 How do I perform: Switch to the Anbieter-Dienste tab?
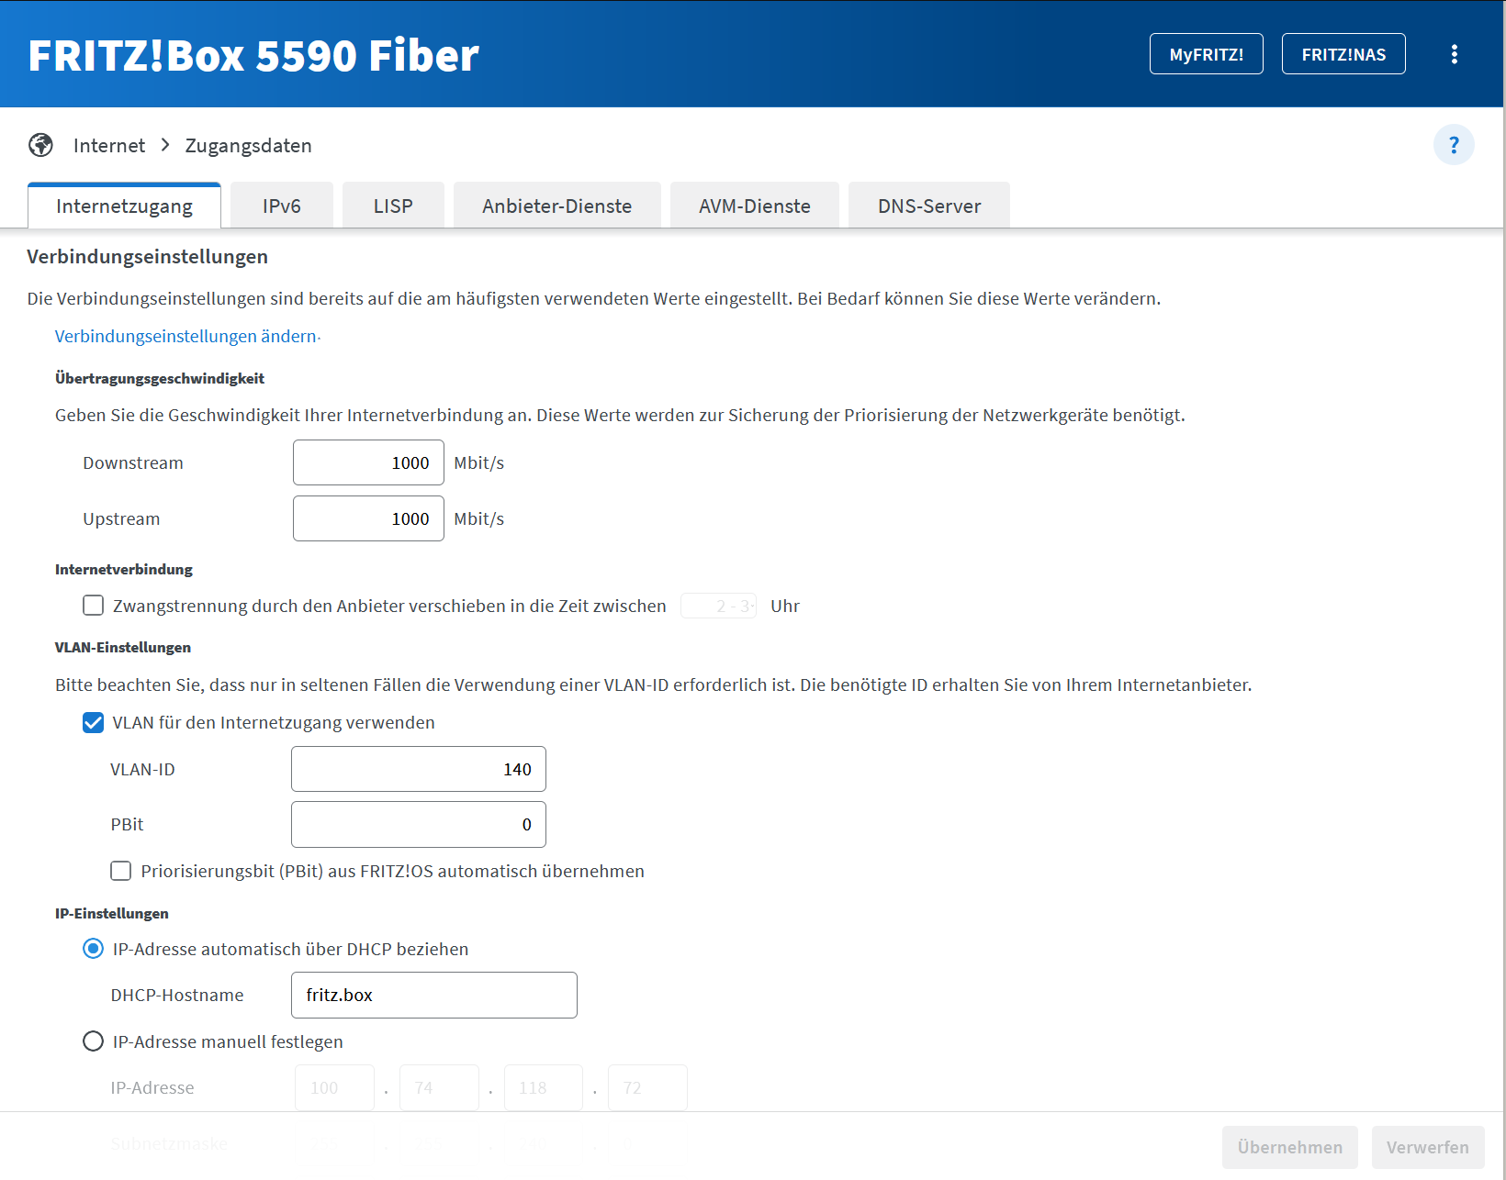tap(556, 206)
